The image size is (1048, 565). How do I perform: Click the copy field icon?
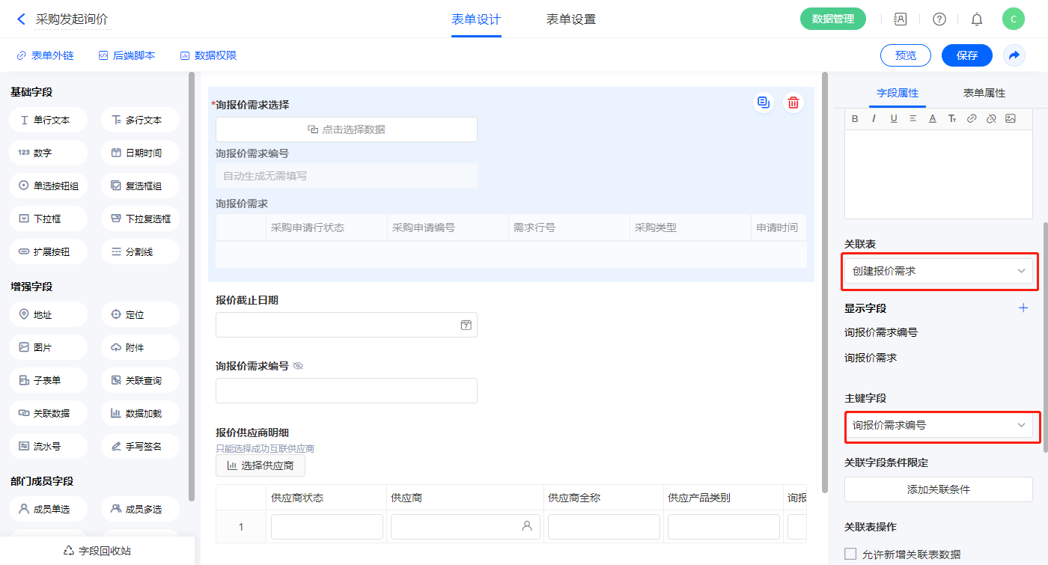763,103
